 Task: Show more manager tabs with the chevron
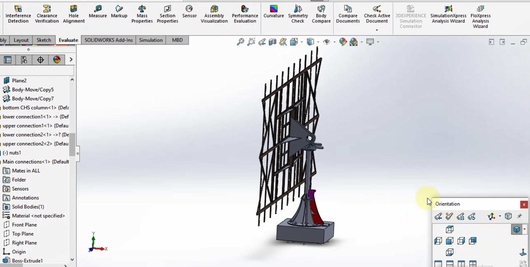[71, 60]
